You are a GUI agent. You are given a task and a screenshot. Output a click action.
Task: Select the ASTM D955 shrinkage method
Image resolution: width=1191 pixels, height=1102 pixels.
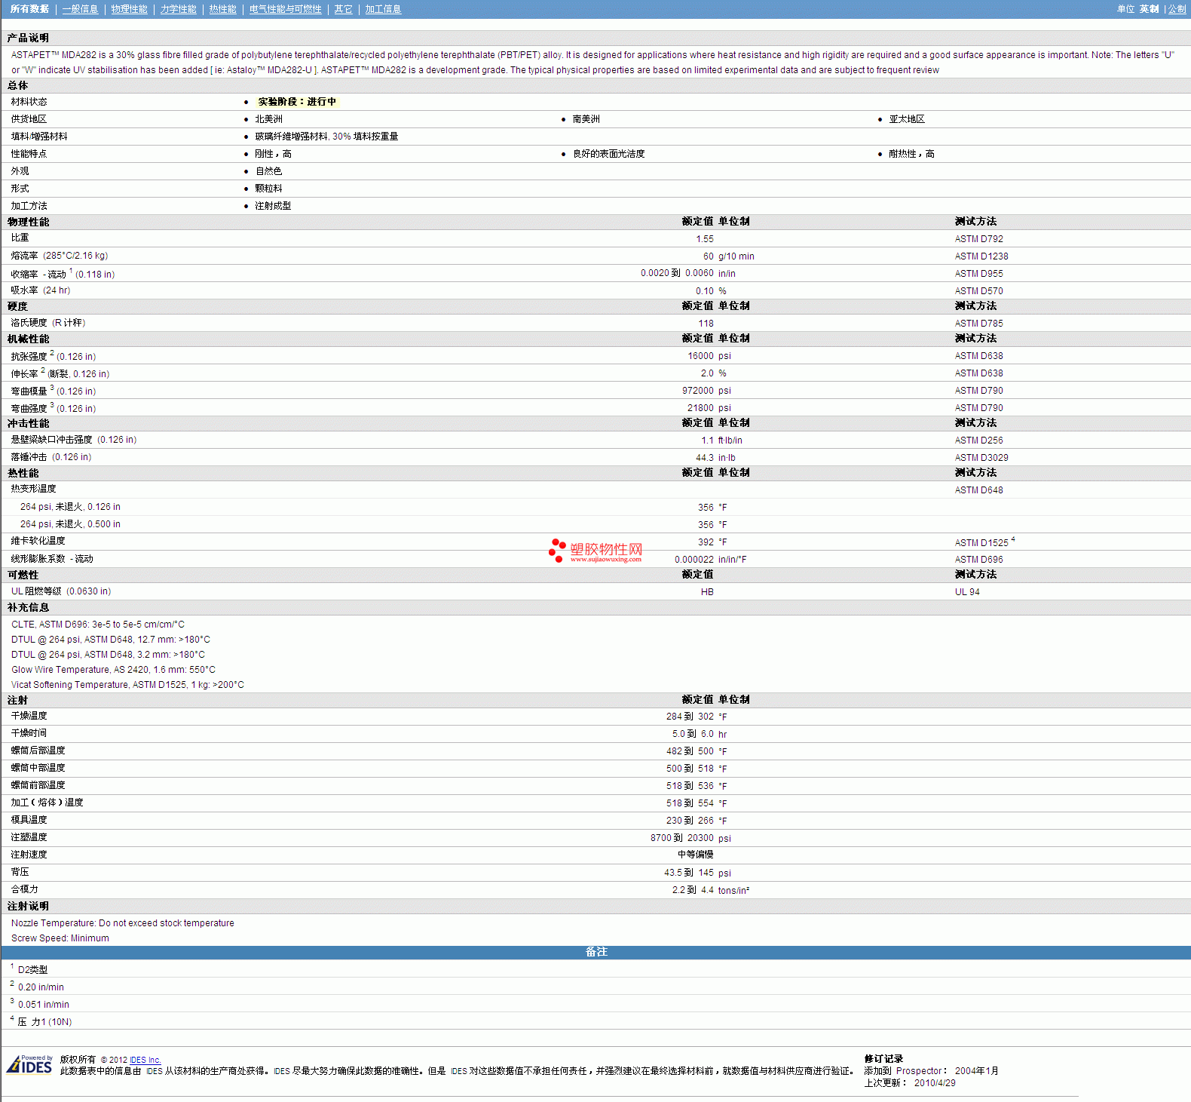[978, 274]
